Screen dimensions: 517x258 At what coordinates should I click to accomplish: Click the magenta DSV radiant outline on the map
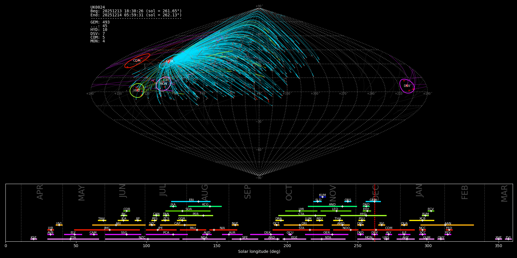[x=407, y=86]
